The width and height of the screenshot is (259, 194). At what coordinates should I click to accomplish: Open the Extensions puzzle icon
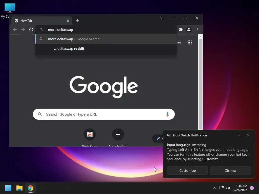point(181,30)
